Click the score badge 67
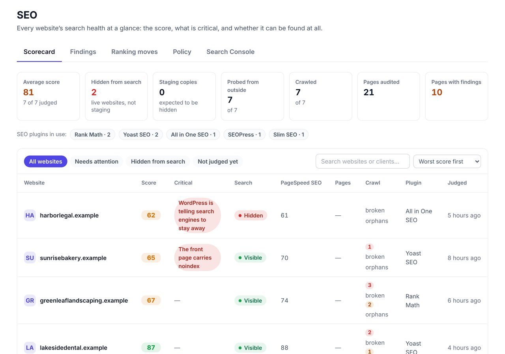 151,300
